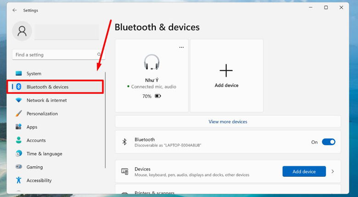Click the System monitor icon

tap(18, 73)
